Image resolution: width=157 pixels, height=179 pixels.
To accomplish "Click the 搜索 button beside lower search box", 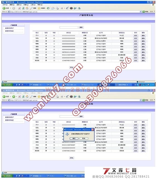I will coord(81,117).
